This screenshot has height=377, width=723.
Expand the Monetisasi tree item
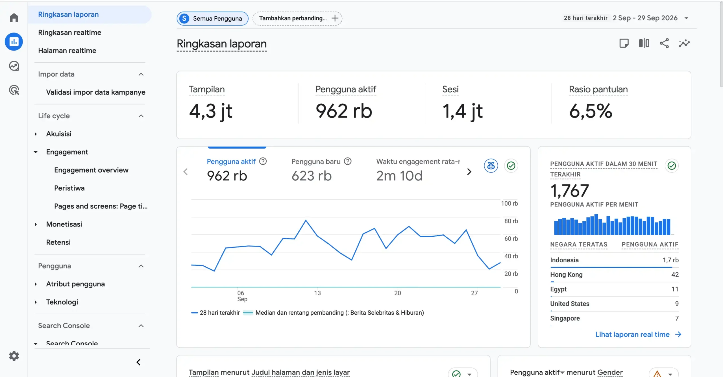36,224
